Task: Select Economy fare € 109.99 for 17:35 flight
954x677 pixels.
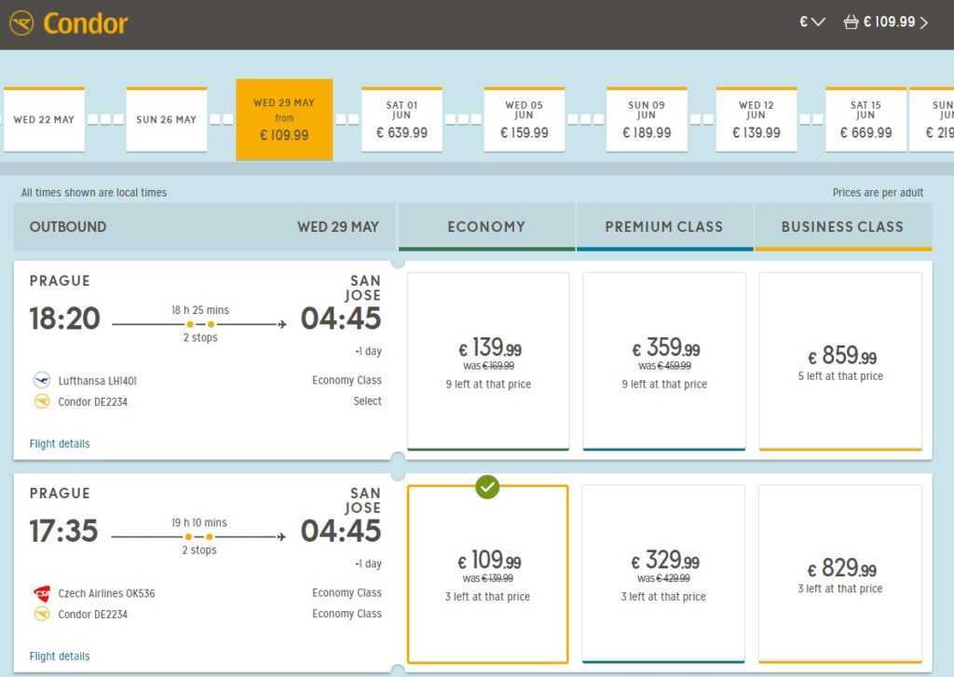Action: [487, 575]
